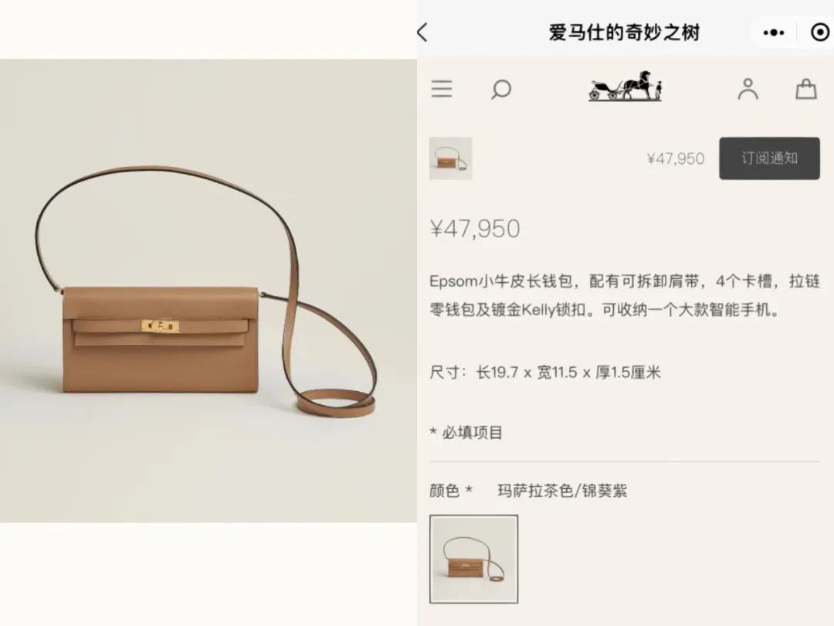Click the magnifying glass search icon
The height and width of the screenshot is (626, 834).
pos(501,90)
